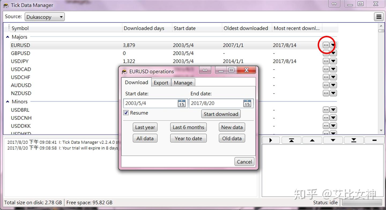Click the double-arrow button in the EURUSD operations title bar
Screen dimensions: 386x210
pyautogui.click(x=205, y=70)
